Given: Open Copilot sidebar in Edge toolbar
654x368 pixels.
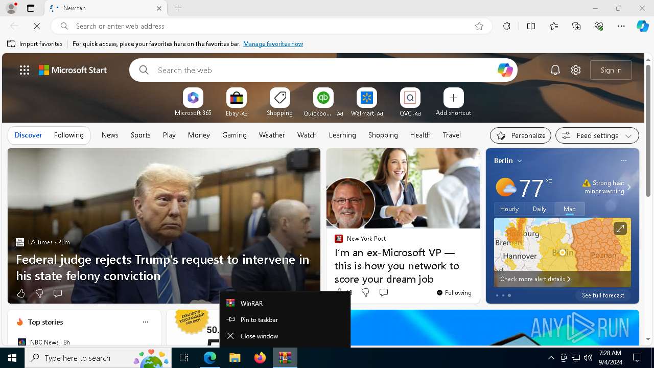Looking at the screenshot, I should [x=642, y=26].
